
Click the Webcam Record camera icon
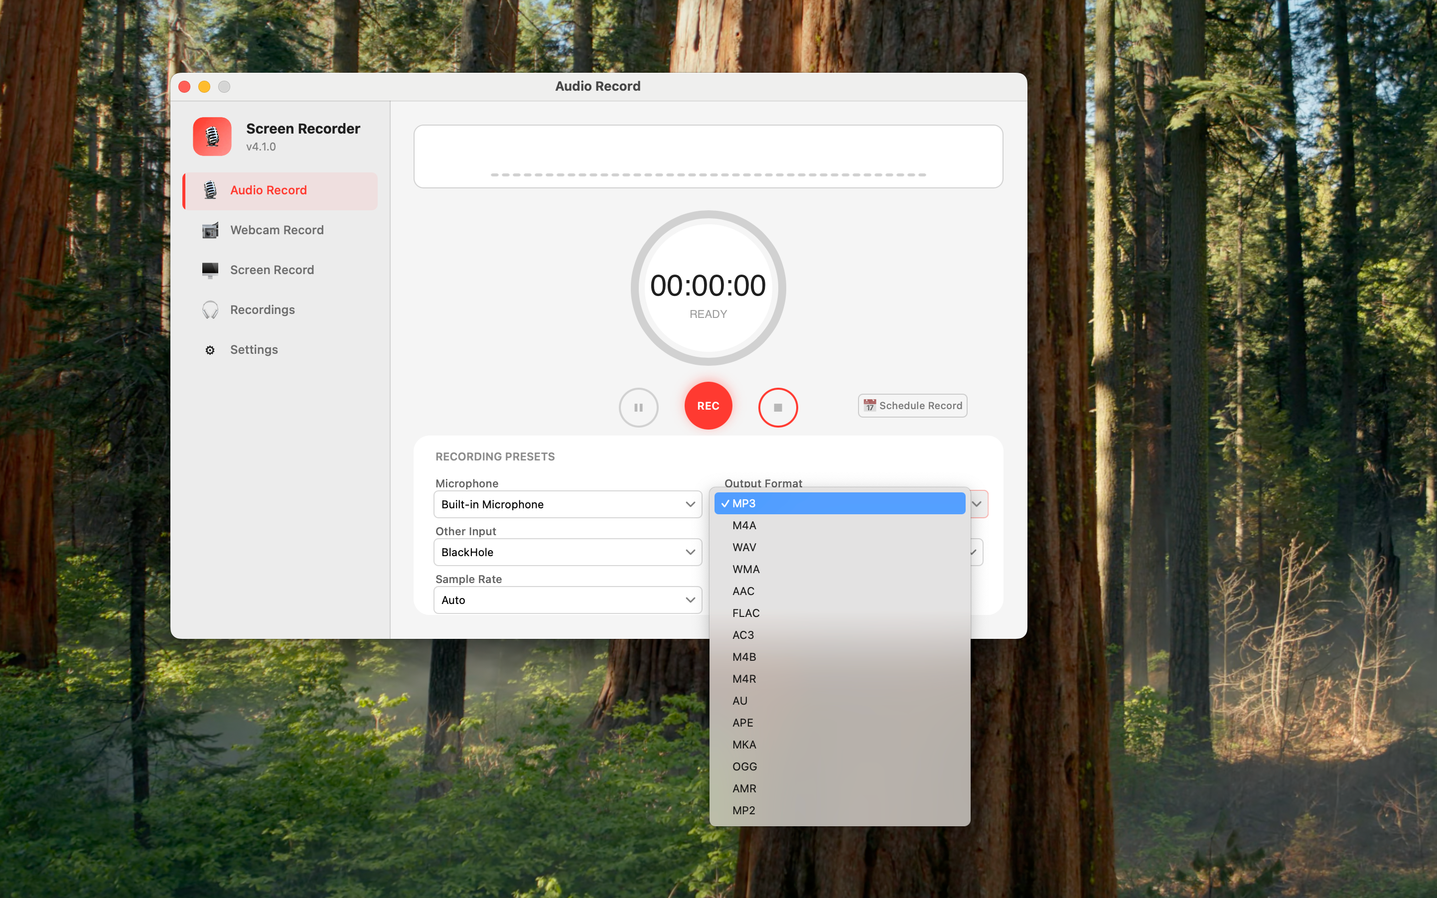tap(210, 230)
